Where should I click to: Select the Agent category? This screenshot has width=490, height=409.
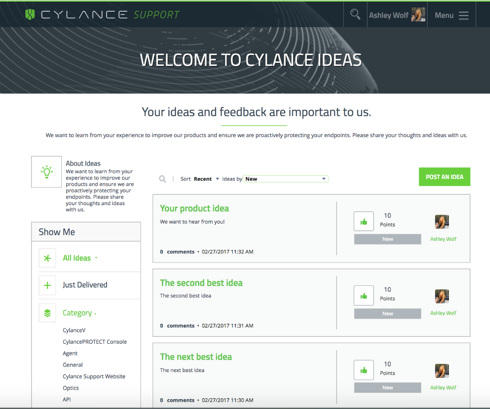pos(70,354)
